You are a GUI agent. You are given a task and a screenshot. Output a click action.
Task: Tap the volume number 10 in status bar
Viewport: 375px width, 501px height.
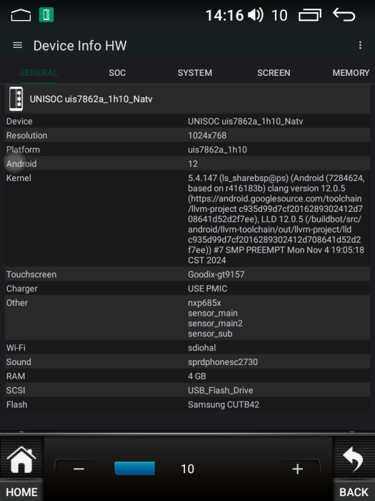click(279, 15)
